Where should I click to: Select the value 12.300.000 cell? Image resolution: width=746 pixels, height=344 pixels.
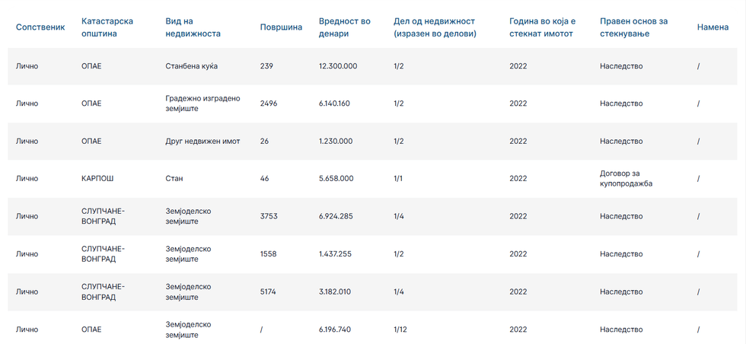tap(338, 66)
